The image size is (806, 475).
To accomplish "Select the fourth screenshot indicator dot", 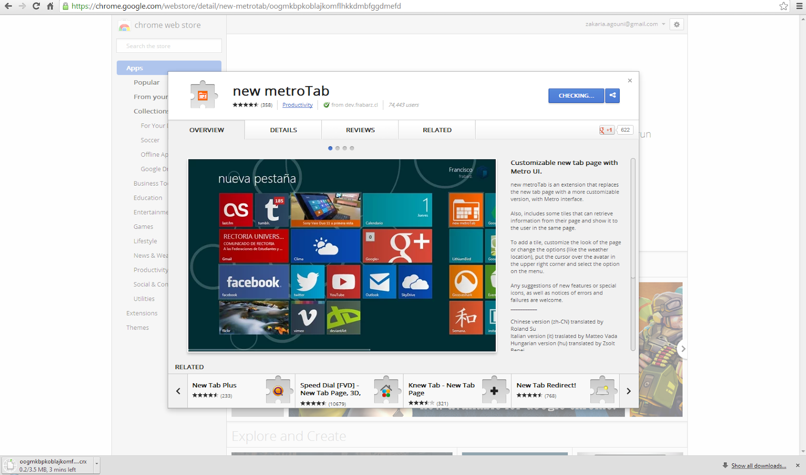I will [352, 148].
